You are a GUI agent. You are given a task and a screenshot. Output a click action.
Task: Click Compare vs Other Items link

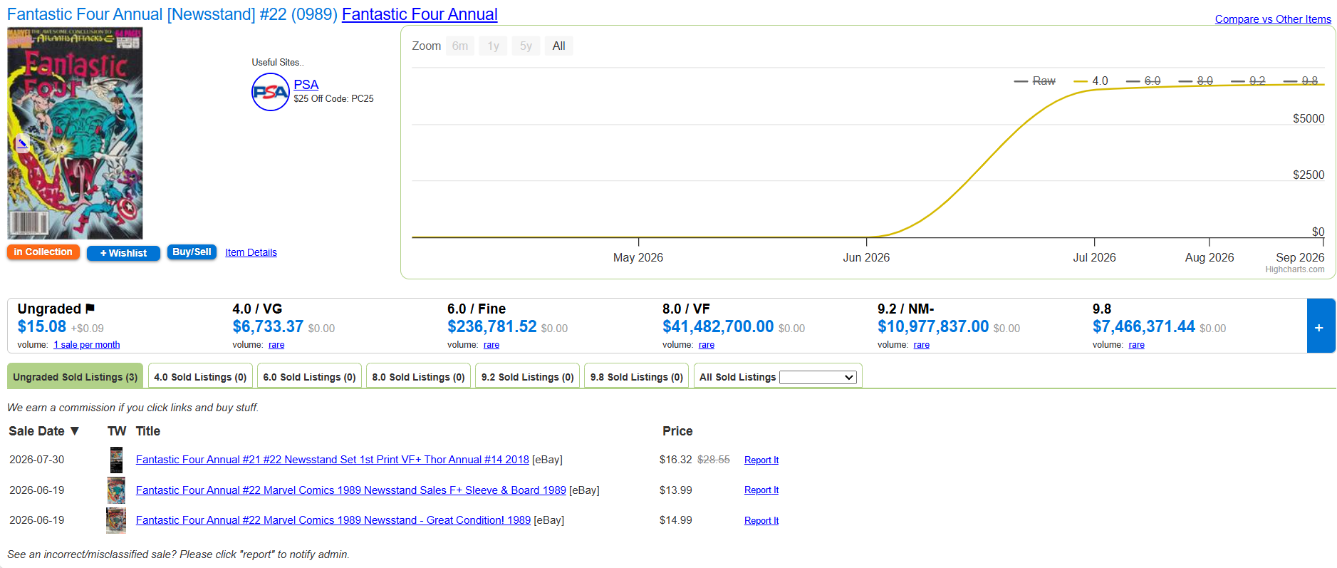[1273, 19]
